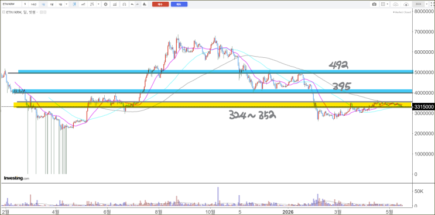Select the bar chart style icon
Screen dimensions: 435x215
pyautogui.click(x=92, y=4)
